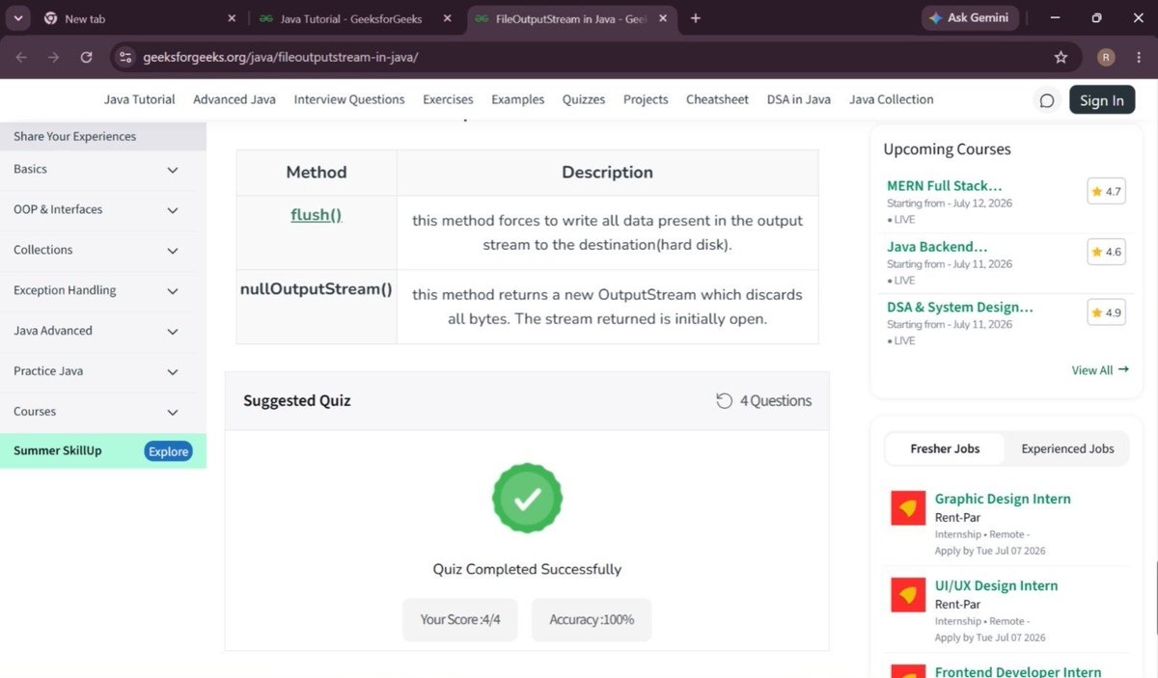The image size is (1158, 678).
Task: Click the Sign In button
Action: tap(1102, 100)
